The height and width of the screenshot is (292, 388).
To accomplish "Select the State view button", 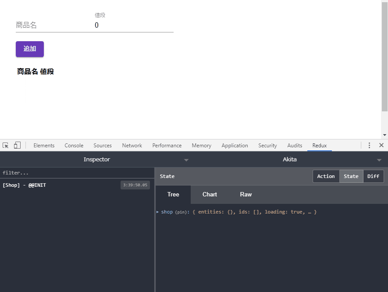I will coord(351,176).
